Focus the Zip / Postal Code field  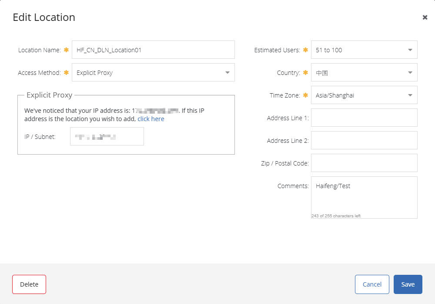pyautogui.click(x=364, y=163)
